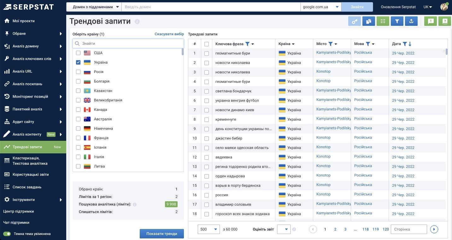Click the info icon beside Трендові запити title
This screenshot has width=452, height=240.
coord(138,22)
